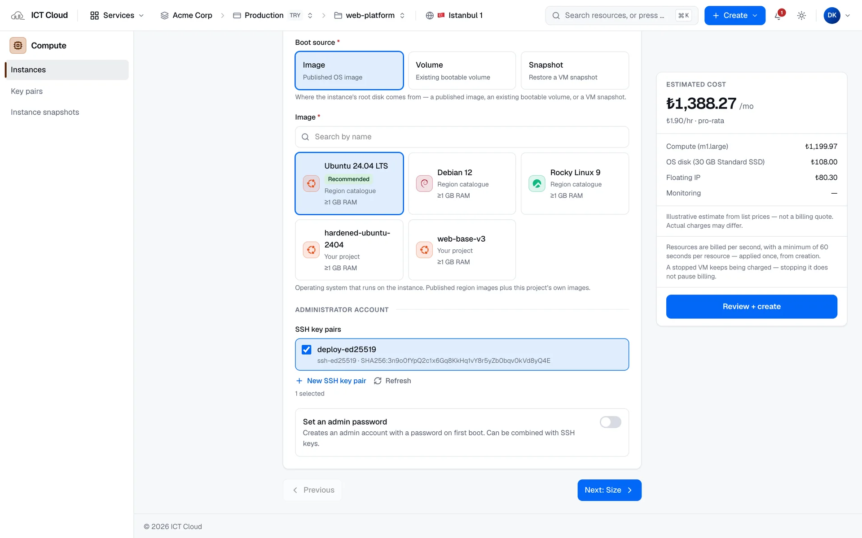Click the Rocky Linux 9 icon
The image size is (862, 538).
tap(537, 183)
